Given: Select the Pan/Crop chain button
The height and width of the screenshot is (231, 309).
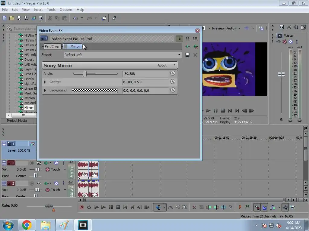Looking at the screenshot, I should [x=52, y=46].
